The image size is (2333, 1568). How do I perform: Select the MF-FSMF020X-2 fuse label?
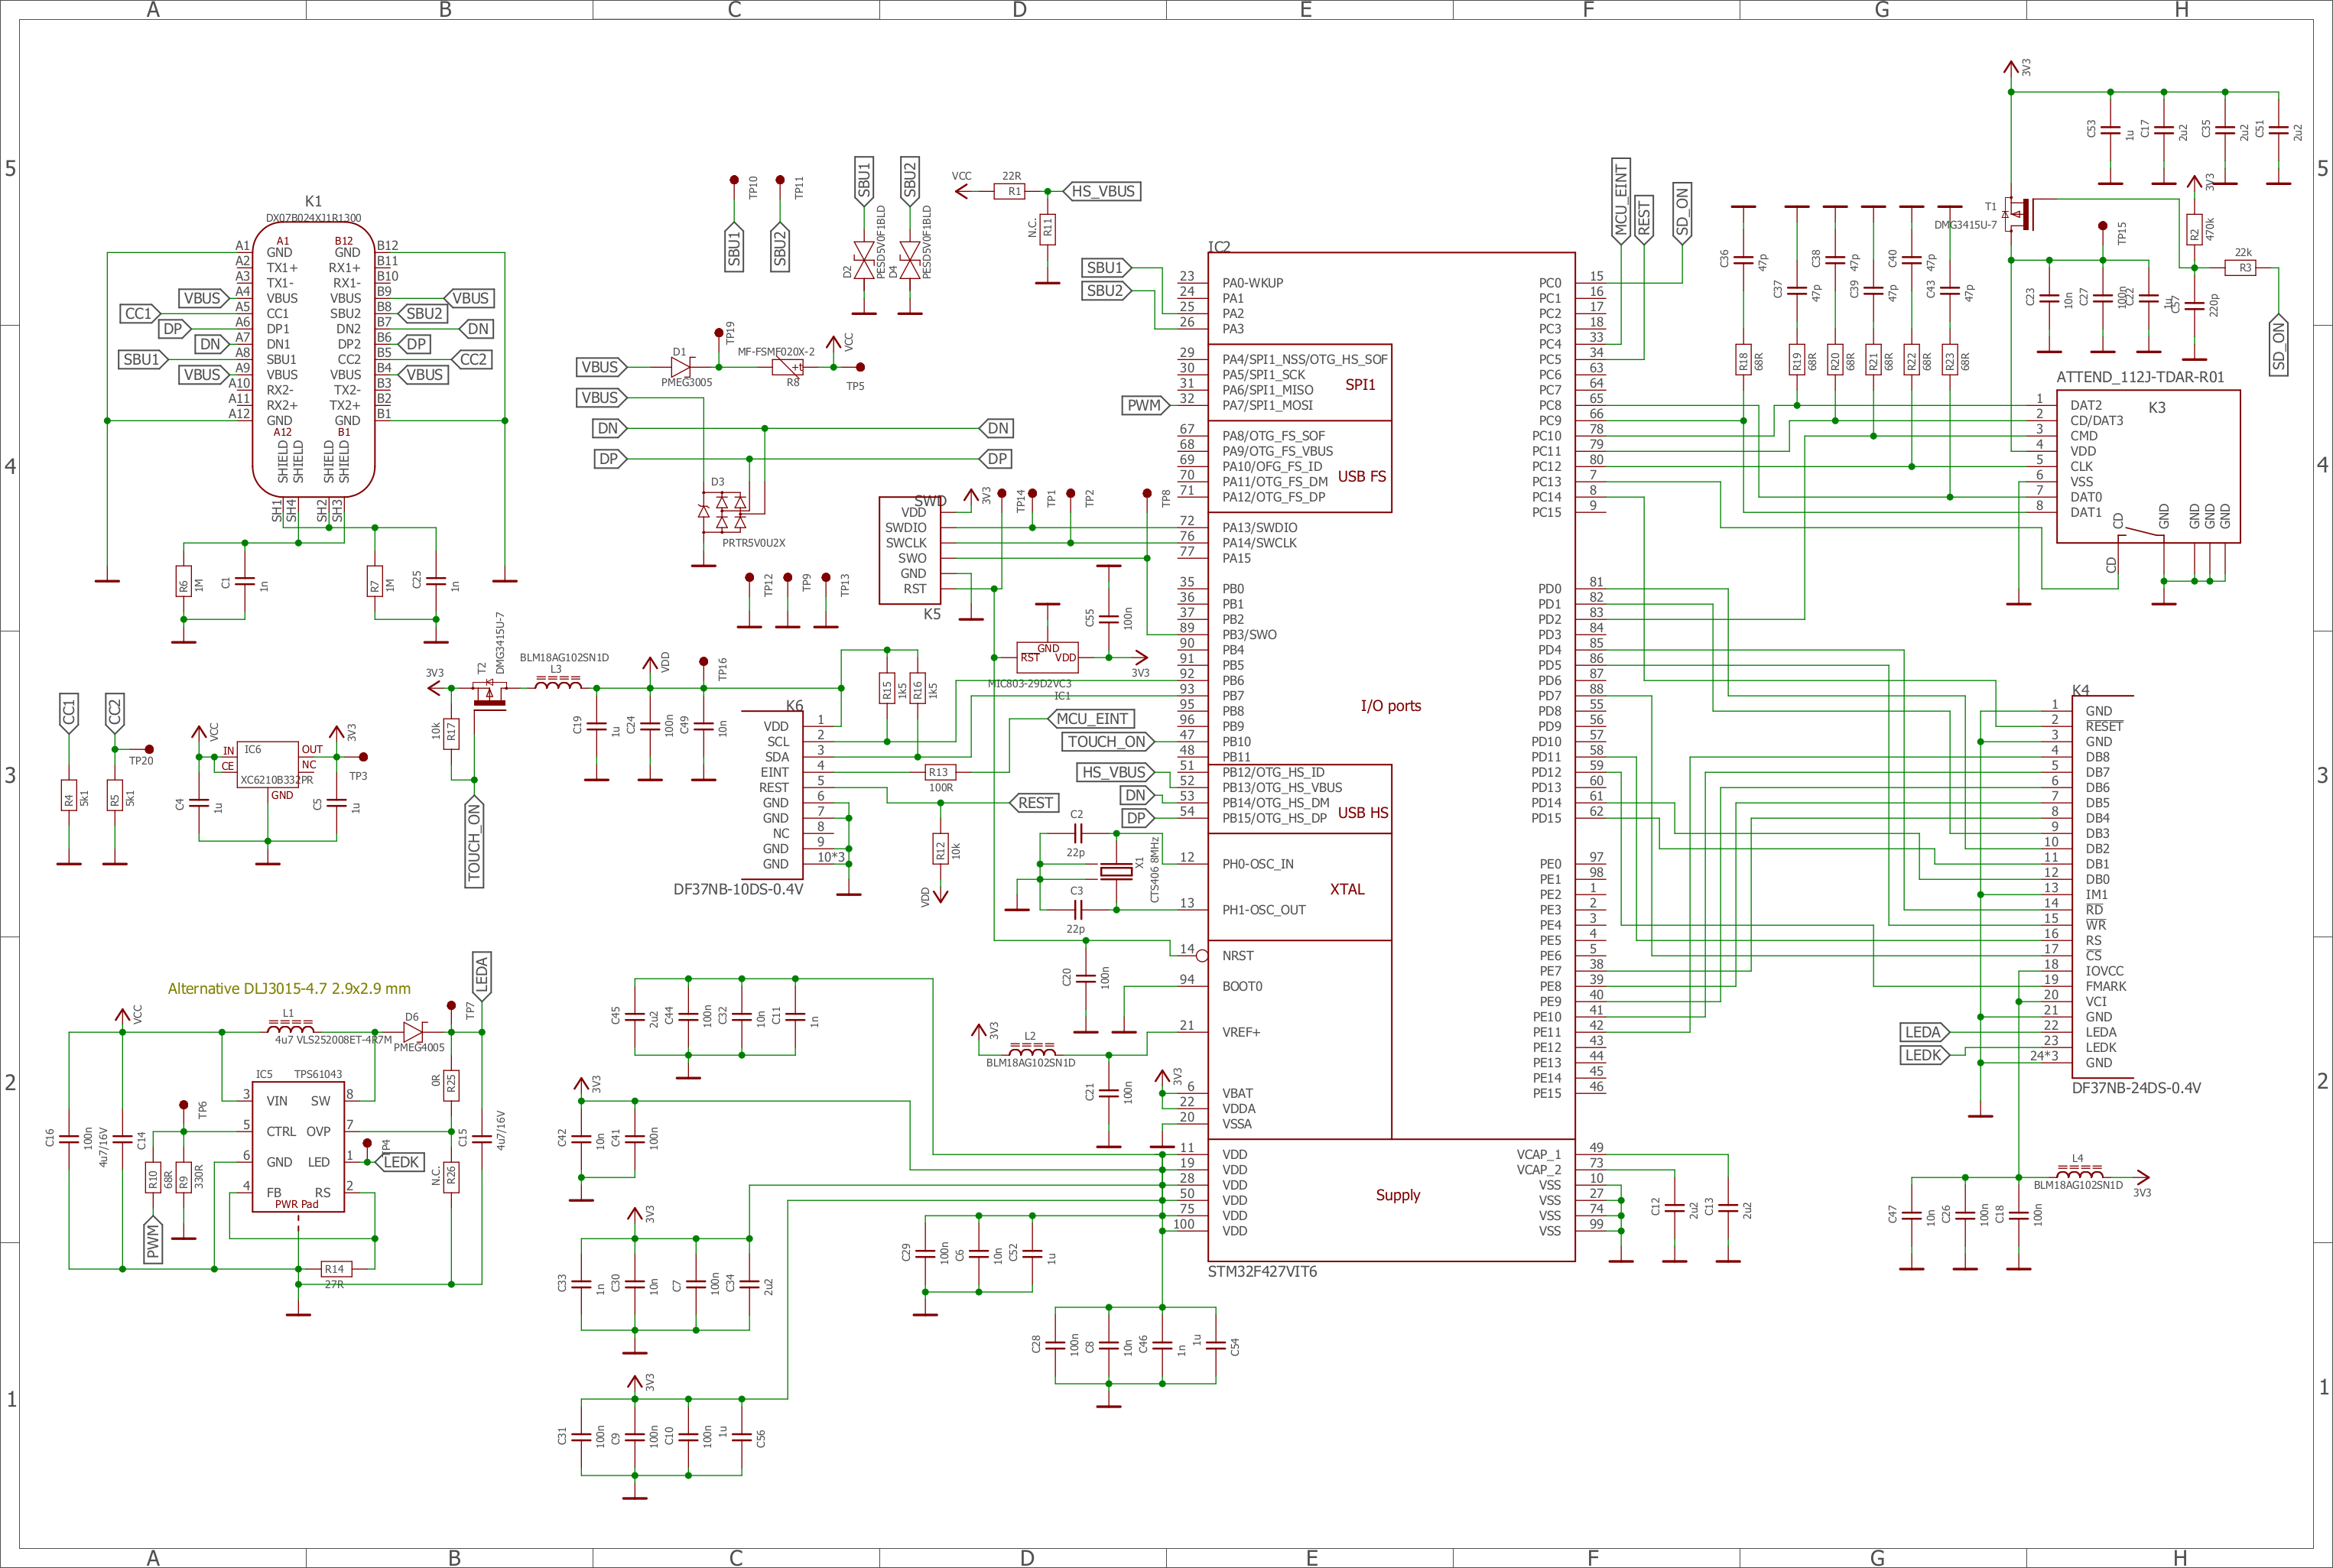pos(776,352)
